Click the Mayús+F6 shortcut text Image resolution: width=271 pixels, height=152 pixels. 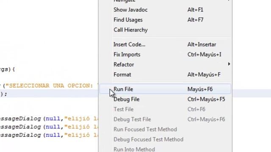pos(200,89)
